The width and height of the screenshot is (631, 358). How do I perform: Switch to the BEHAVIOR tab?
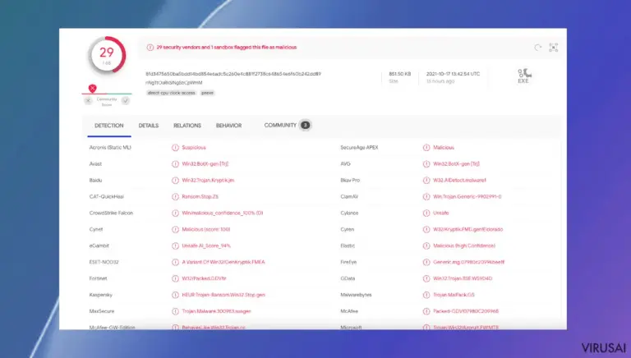coord(228,126)
